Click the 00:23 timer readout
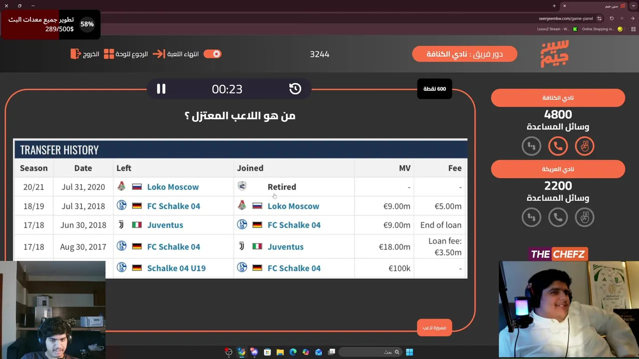Viewport: 639px width, 359px height. [227, 89]
